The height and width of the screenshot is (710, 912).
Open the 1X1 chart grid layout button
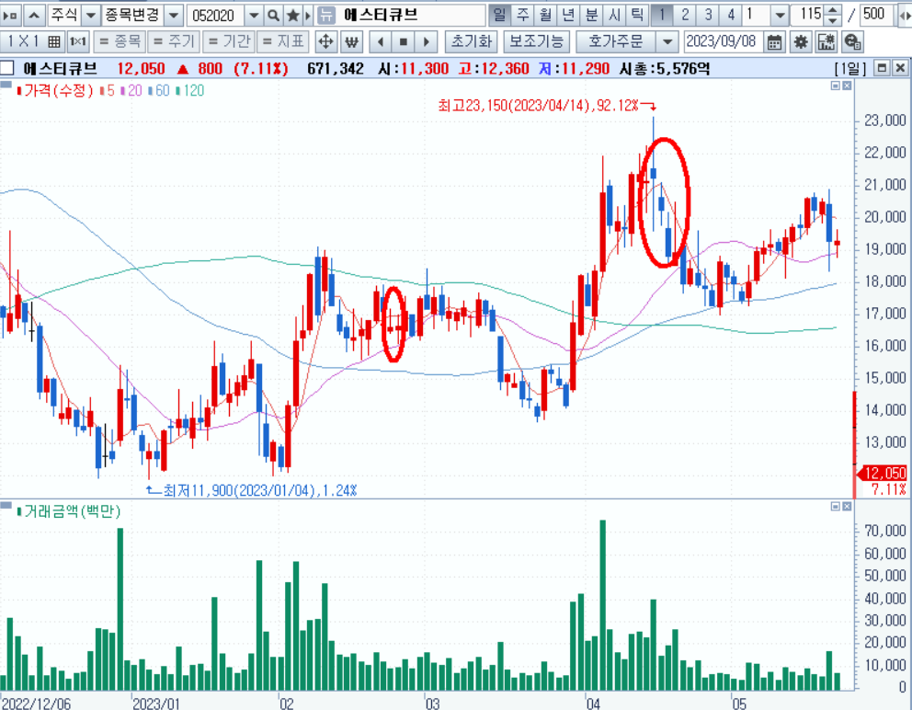pos(32,42)
